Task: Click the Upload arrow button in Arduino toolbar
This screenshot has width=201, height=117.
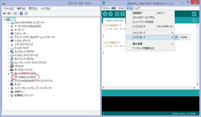Action: [110, 14]
